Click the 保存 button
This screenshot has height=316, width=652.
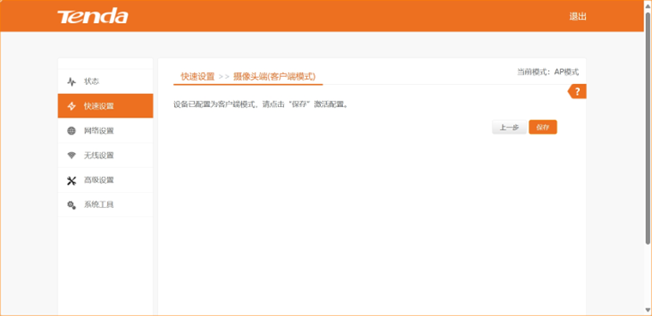point(543,128)
